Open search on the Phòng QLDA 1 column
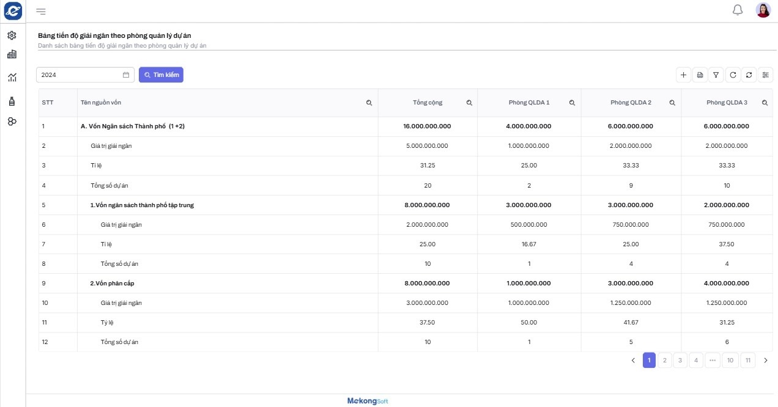 572,103
